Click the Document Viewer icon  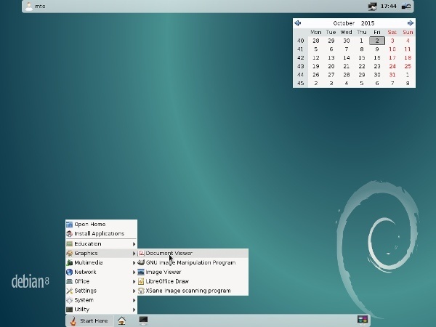coord(141,254)
